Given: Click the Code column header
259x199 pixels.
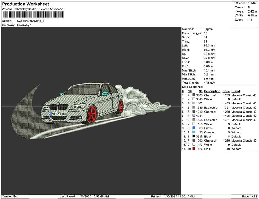Looking at the screenshot, I should coord(226,91).
